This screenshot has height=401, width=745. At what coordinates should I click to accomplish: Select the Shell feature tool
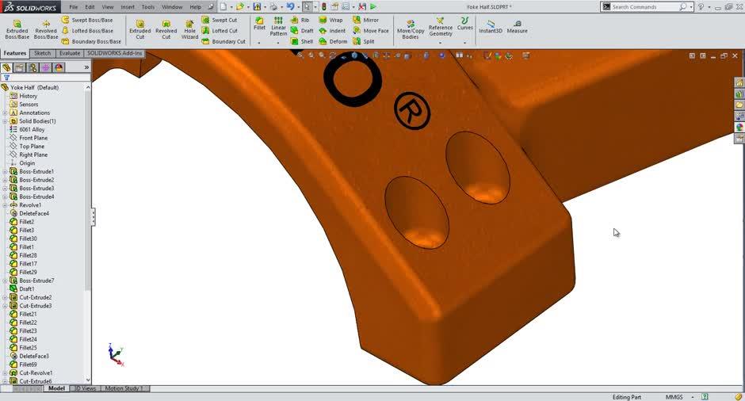[301, 41]
